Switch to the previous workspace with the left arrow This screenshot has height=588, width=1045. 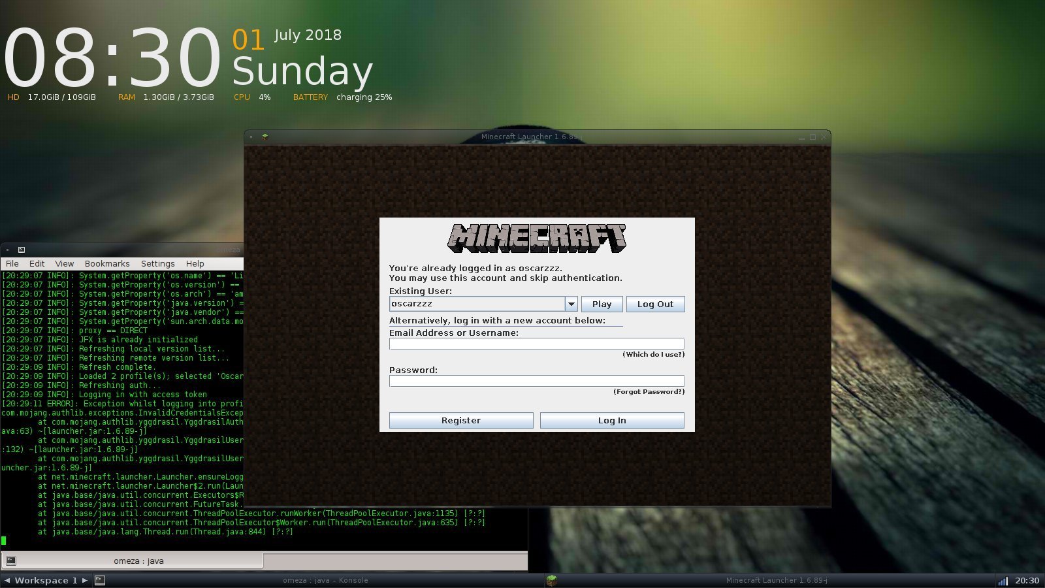click(7, 580)
